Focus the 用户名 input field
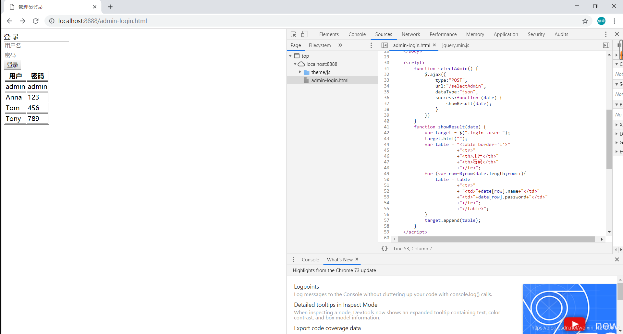The height and width of the screenshot is (334, 623). tap(36, 45)
